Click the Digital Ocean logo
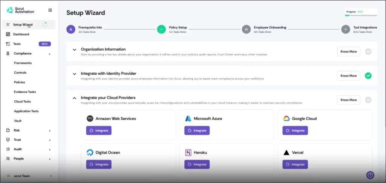Image resolution: width=386 pixels, height=183 pixels. coord(90,153)
